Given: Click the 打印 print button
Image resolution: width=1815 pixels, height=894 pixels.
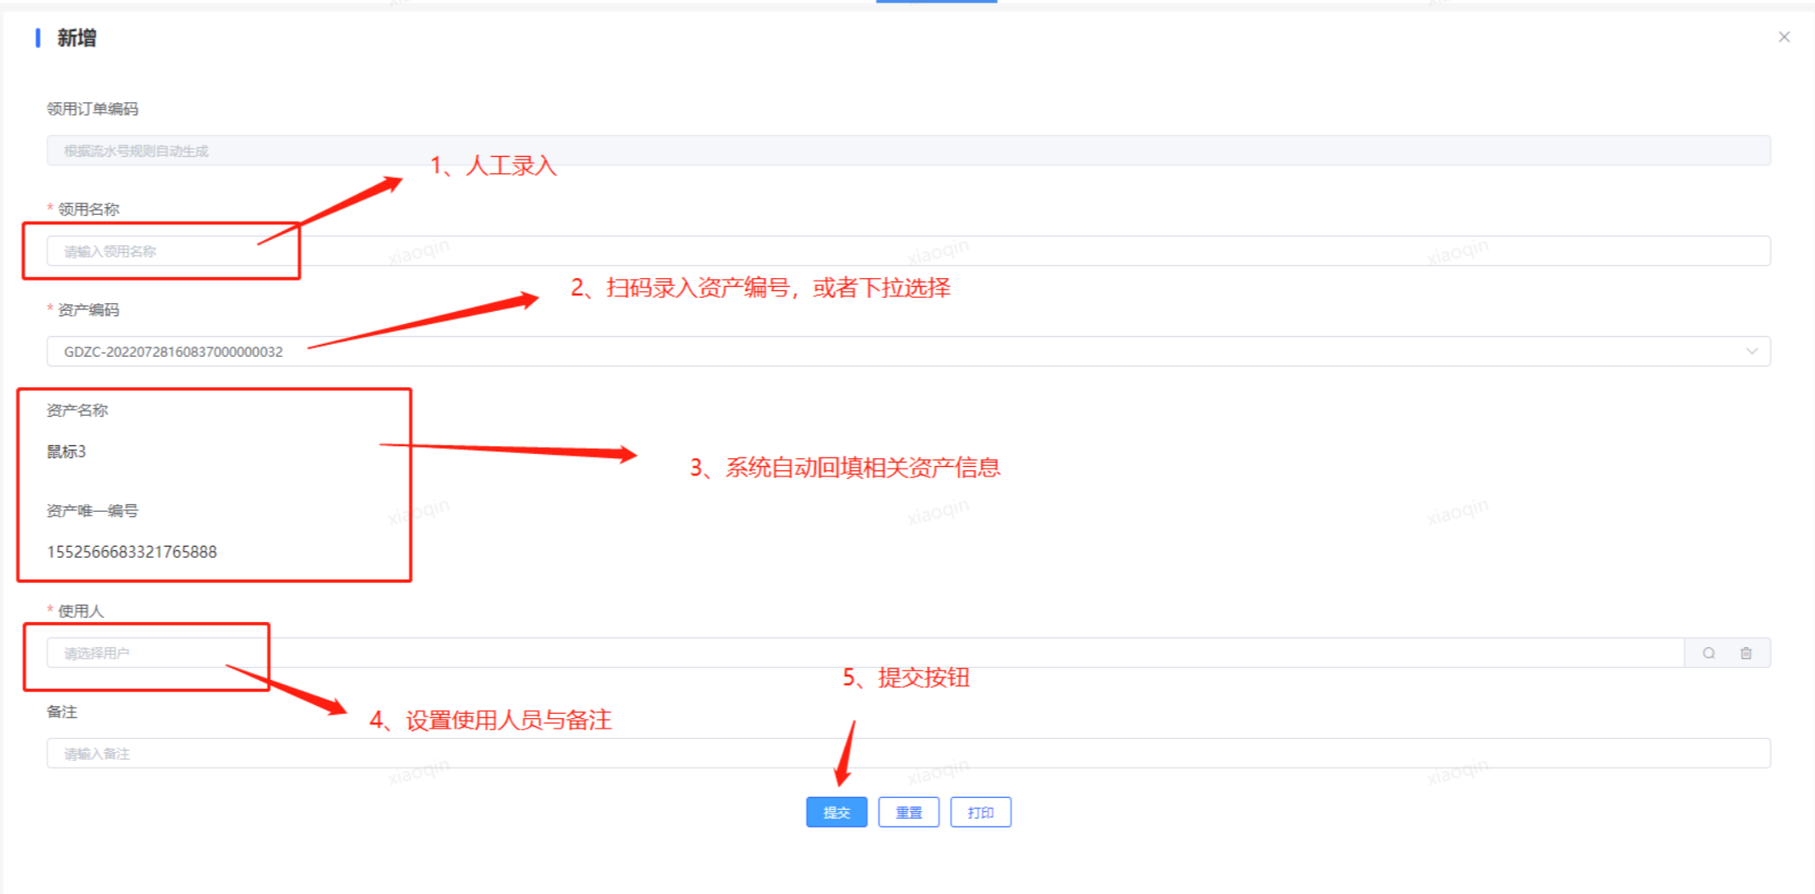Looking at the screenshot, I should click(980, 813).
